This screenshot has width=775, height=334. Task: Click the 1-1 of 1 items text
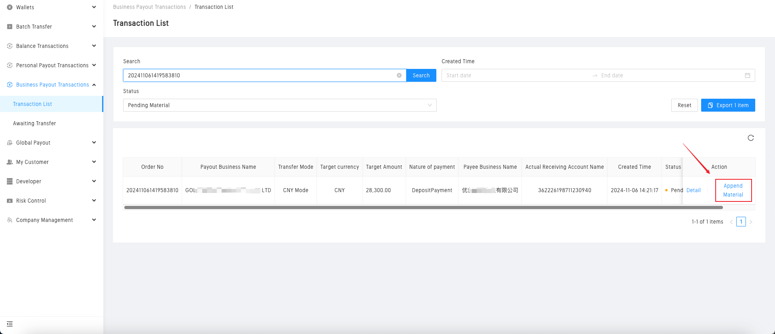coord(707,222)
